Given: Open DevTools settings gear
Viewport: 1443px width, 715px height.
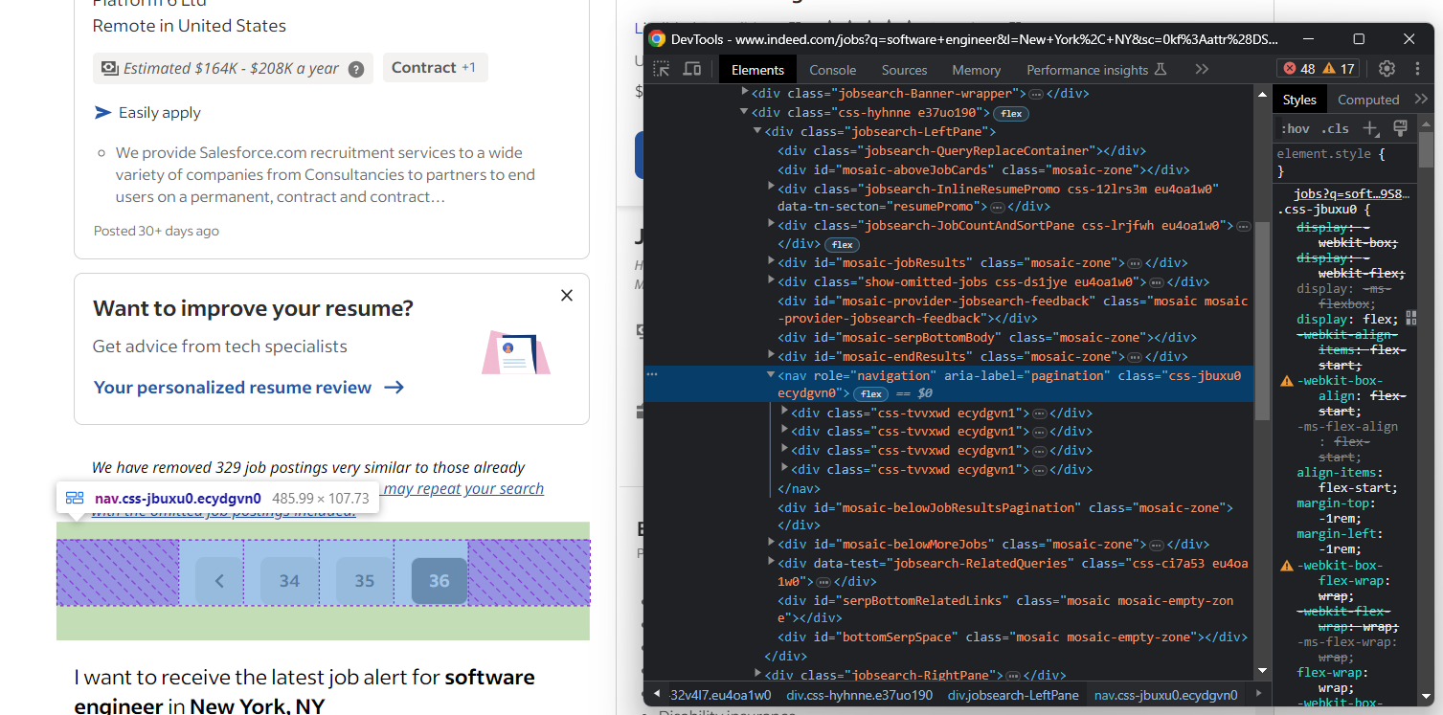Looking at the screenshot, I should pos(1387,69).
